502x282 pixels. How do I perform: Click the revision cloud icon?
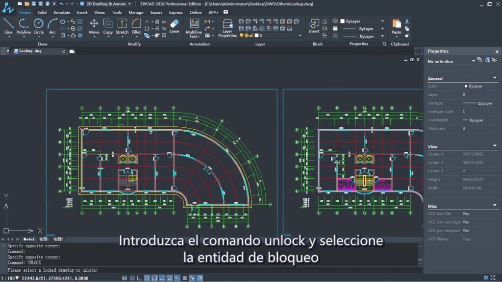(x=73, y=35)
